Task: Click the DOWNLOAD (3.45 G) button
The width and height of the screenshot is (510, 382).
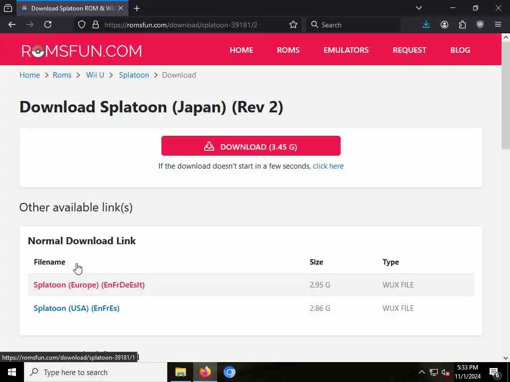Action: (251, 146)
